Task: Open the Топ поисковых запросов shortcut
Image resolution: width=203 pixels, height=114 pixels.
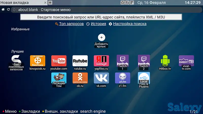Action: 16,63
